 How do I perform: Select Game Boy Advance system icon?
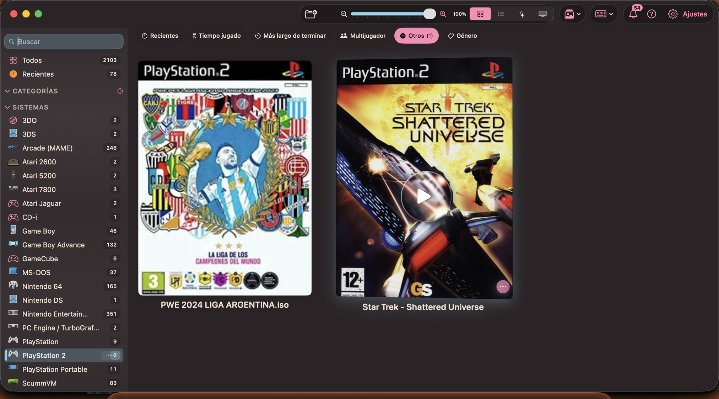point(13,244)
